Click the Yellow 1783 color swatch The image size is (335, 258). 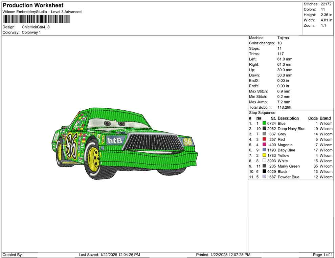point(264,155)
